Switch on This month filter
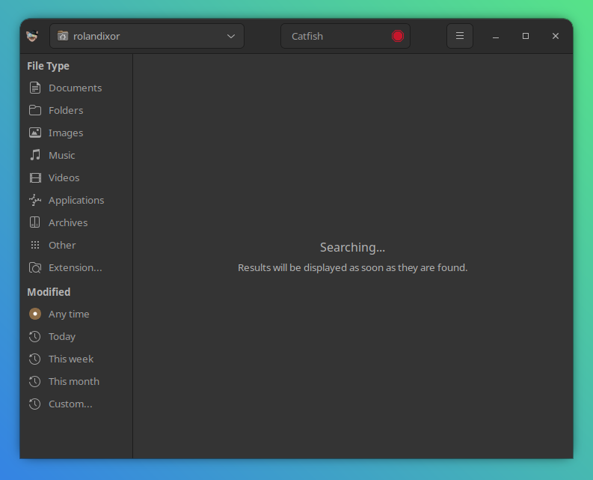 (73, 381)
